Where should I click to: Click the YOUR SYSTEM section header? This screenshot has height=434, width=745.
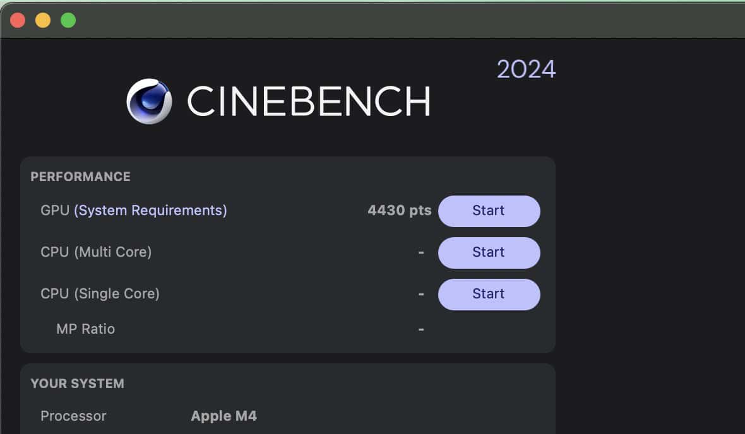pyautogui.click(x=77, y=384)
